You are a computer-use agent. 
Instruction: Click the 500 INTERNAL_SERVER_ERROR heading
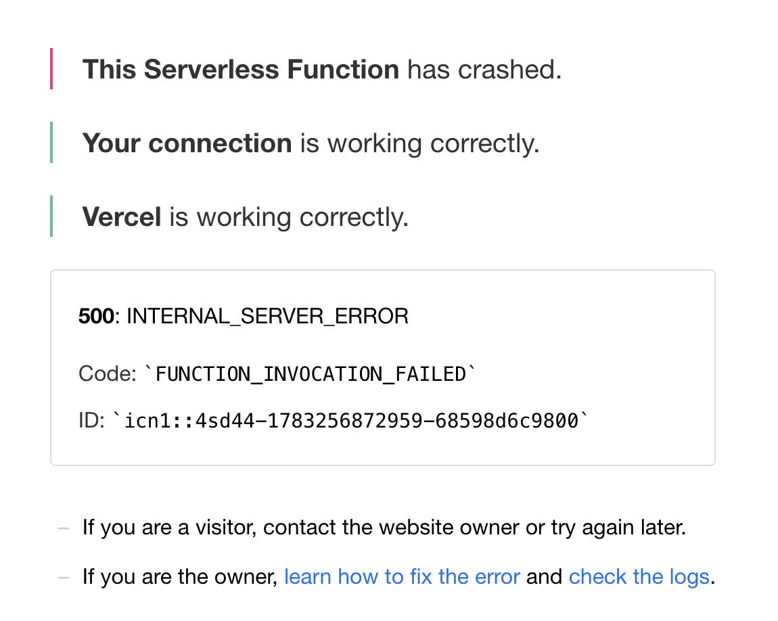point(244,316)
